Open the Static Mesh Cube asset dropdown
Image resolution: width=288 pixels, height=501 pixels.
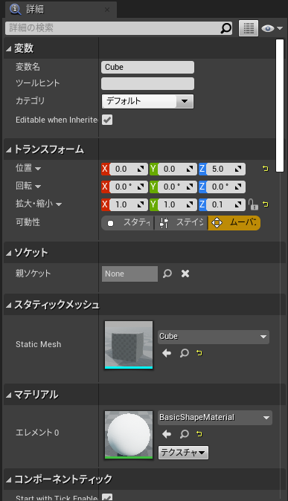click(x=214, y=337)
